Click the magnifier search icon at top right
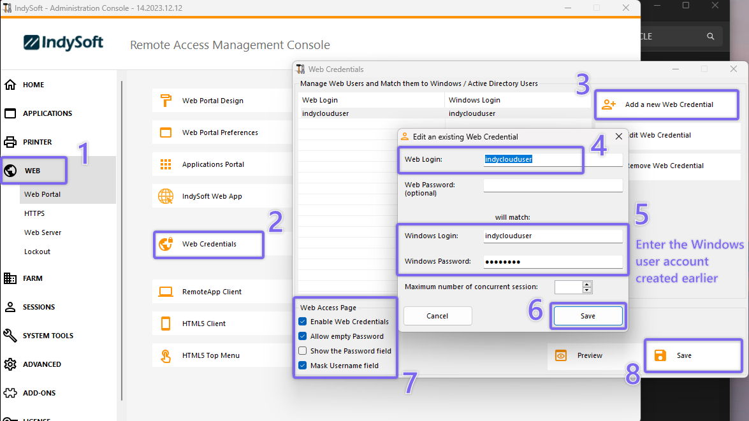This screenshot has height=421, width=749. (x=711, y=36)
